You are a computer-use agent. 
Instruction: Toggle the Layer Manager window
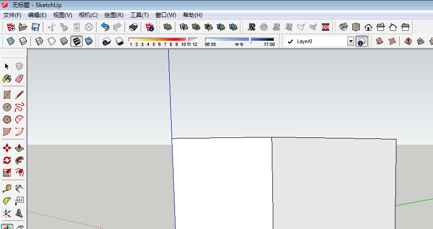click(362, 41)
